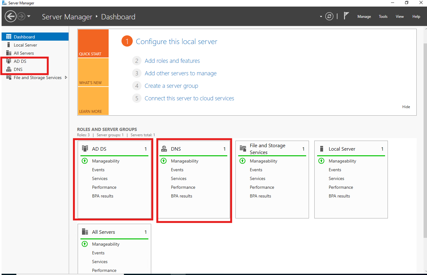The image size is (427, 275).
Task: Open Services in the DNS tile
Action: tap(179, 179)
